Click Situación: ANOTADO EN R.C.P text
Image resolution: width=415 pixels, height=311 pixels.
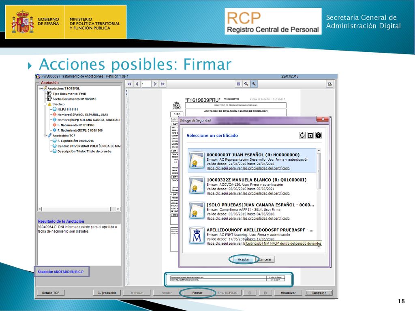pos(61,272)
